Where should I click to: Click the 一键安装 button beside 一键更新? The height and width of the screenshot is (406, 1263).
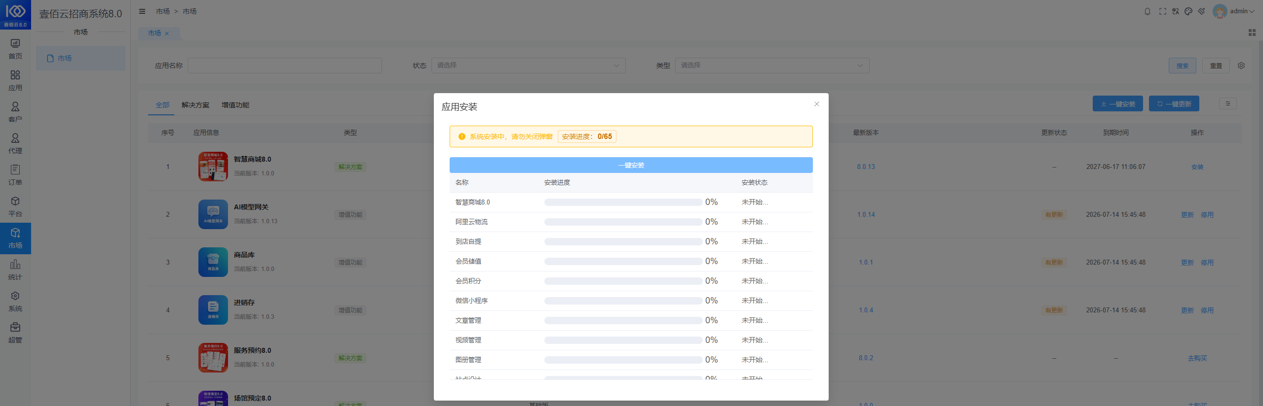[1118, 103]
